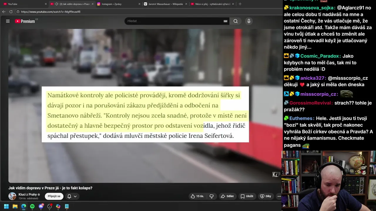This screenshot has height=211, width=376.
Task: Open more actions three-dot menu
Action: [279, 196]
